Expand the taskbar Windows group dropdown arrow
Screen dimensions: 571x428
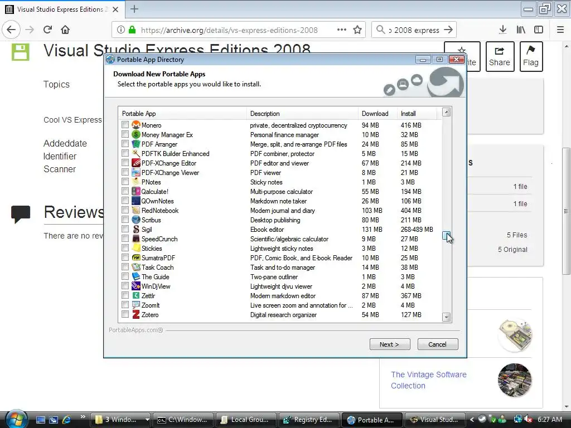click(147, 420)
